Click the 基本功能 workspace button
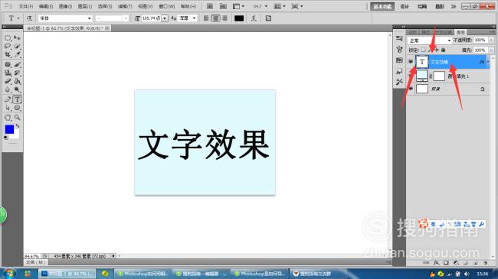The width and height of the screenshot is (498, 279). pyautogui.click(x=382, y=6)
